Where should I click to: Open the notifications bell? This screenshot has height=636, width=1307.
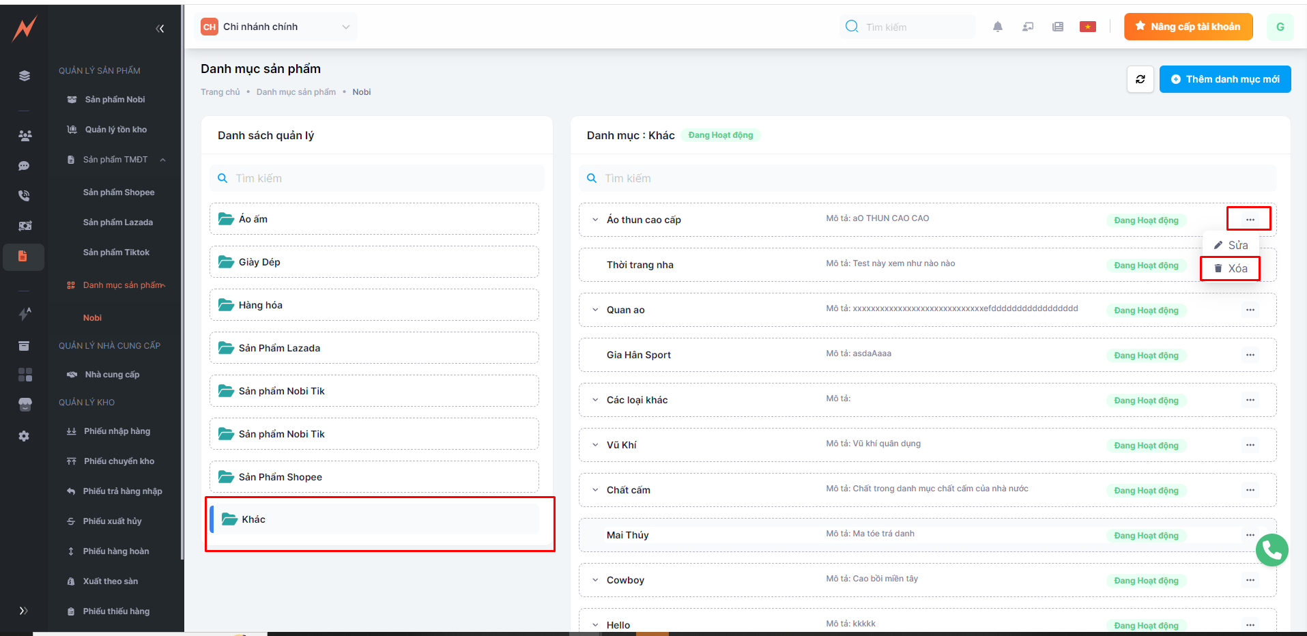pos(998,27)
